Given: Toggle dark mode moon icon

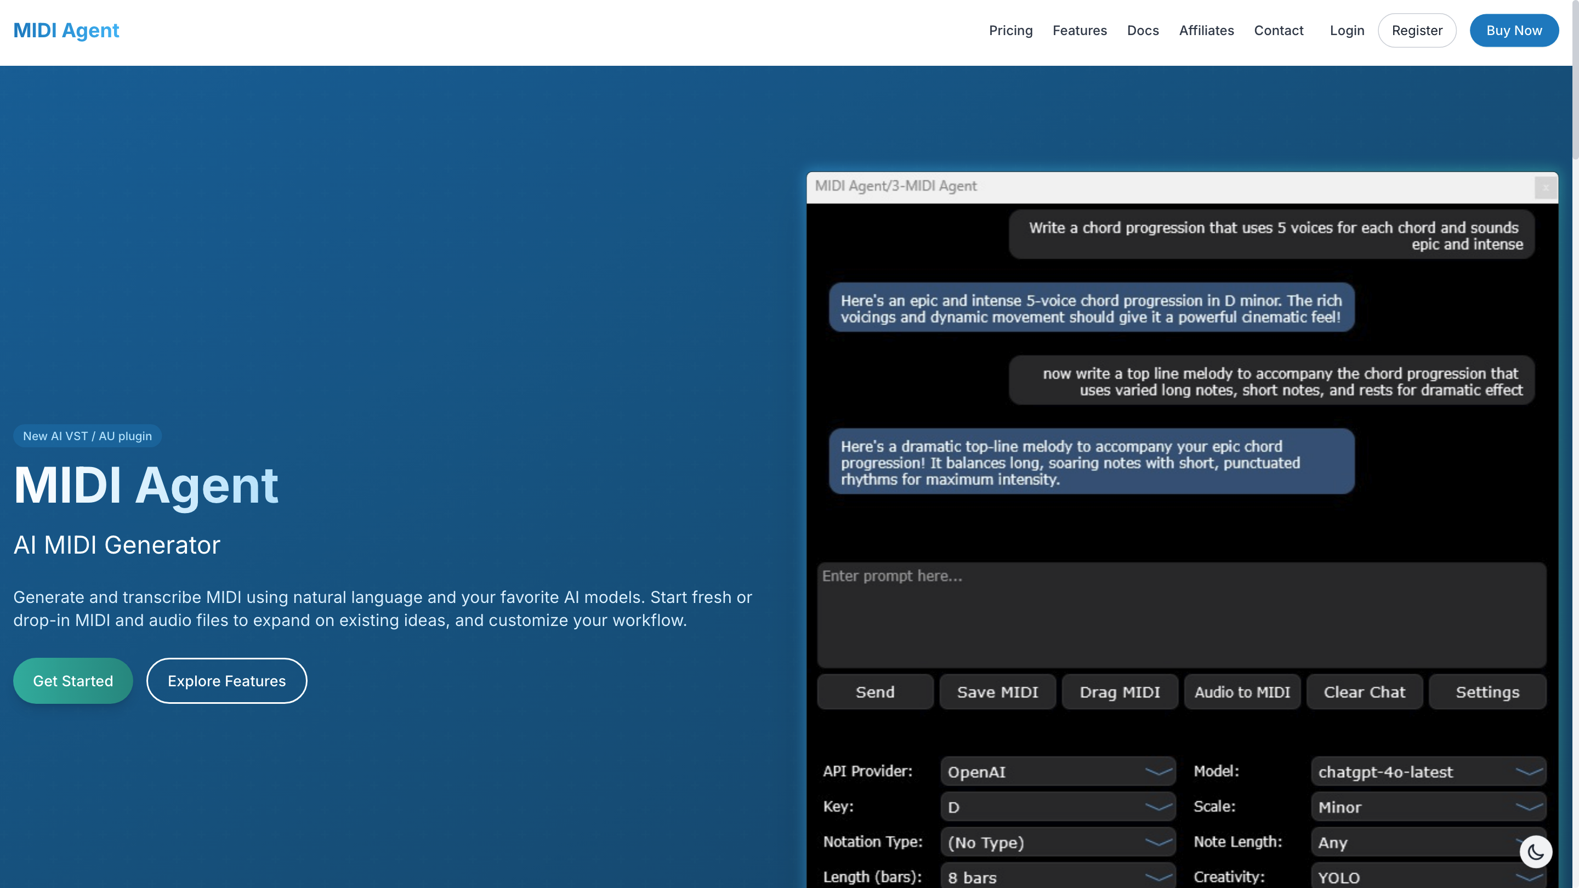Looking at the screenshot, I should coord(1536,851).
